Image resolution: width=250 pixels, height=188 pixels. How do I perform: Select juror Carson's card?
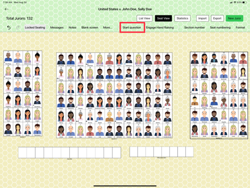click(x=233, y=73)
